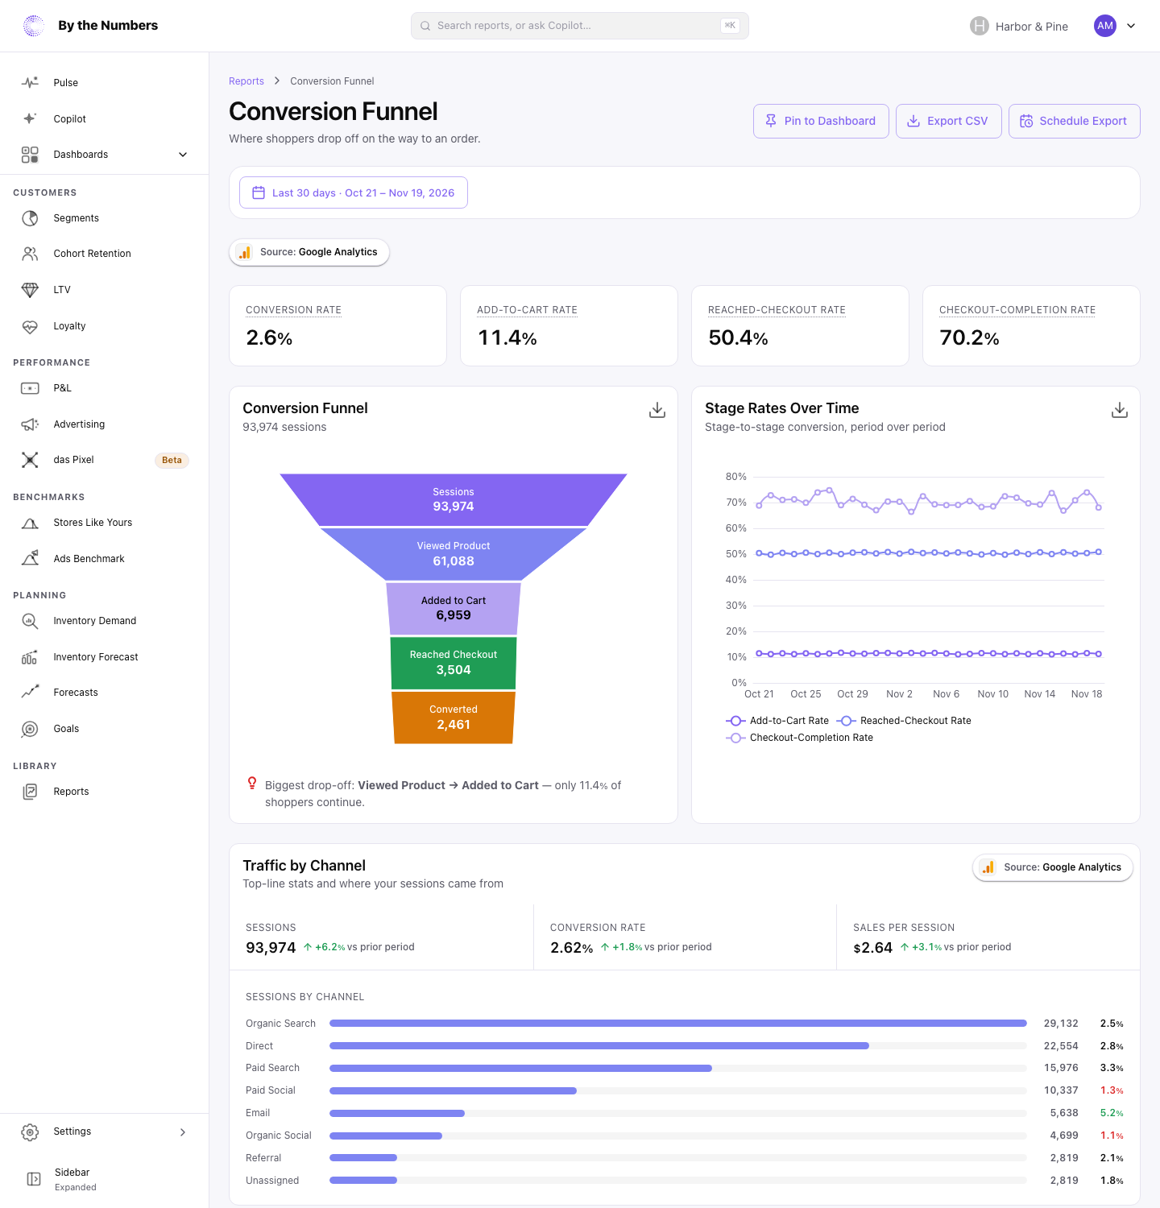Toggle Checkout-Completion Rate legend series
The height and width of the screenshot is (1208, 1160).
[799, 738]
